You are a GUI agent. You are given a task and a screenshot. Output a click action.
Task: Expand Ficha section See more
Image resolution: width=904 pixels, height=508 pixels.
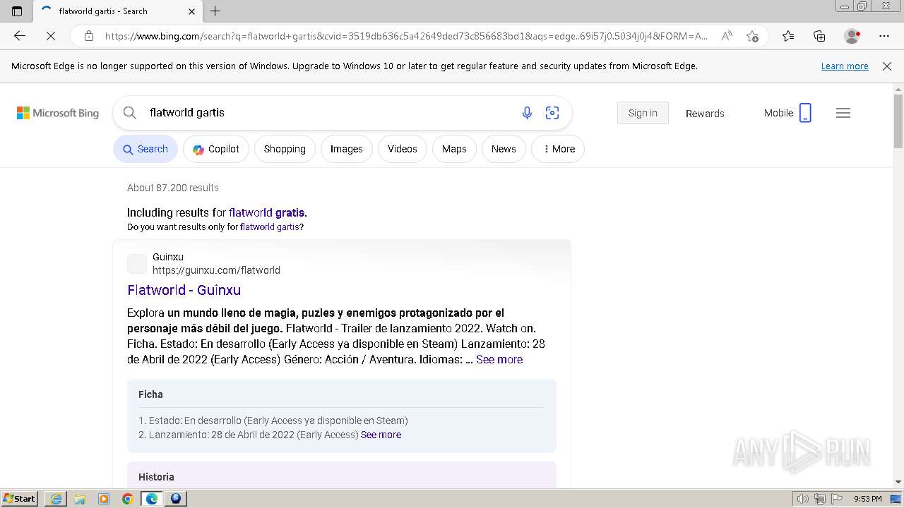point(381,435)
